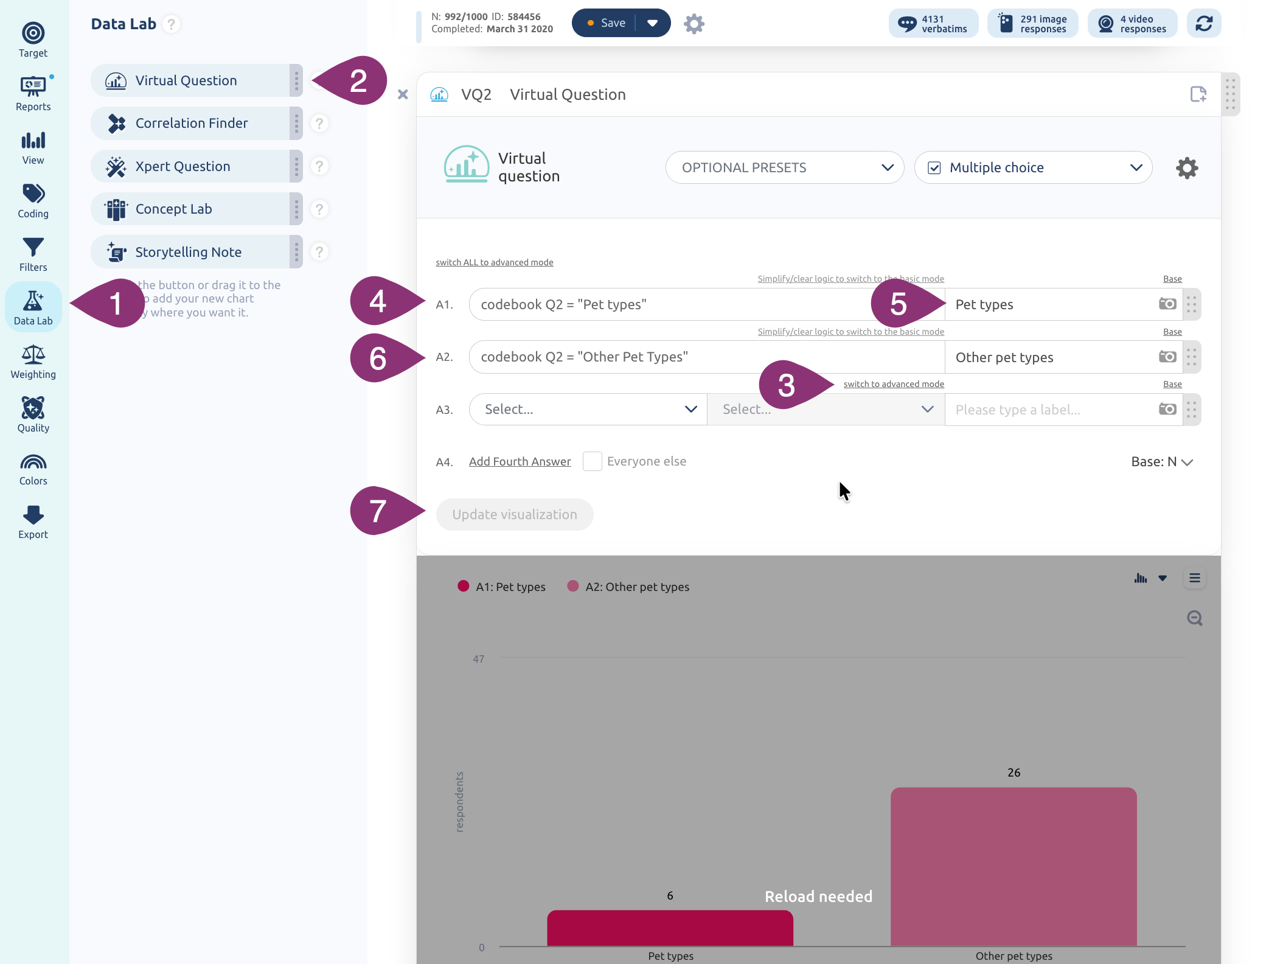The height and width of the screenshot is (964, 1269).
Task: Click camera icon in Other pet types row
Action: 1167,357
